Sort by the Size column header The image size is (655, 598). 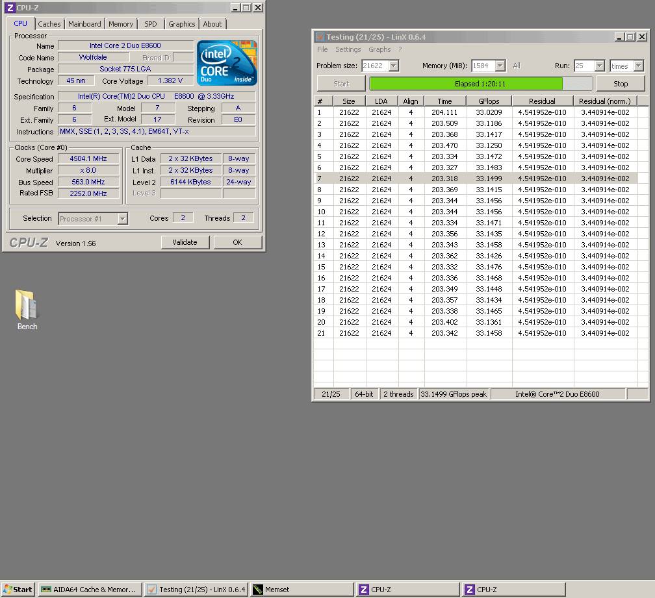(x=349, y=101)
